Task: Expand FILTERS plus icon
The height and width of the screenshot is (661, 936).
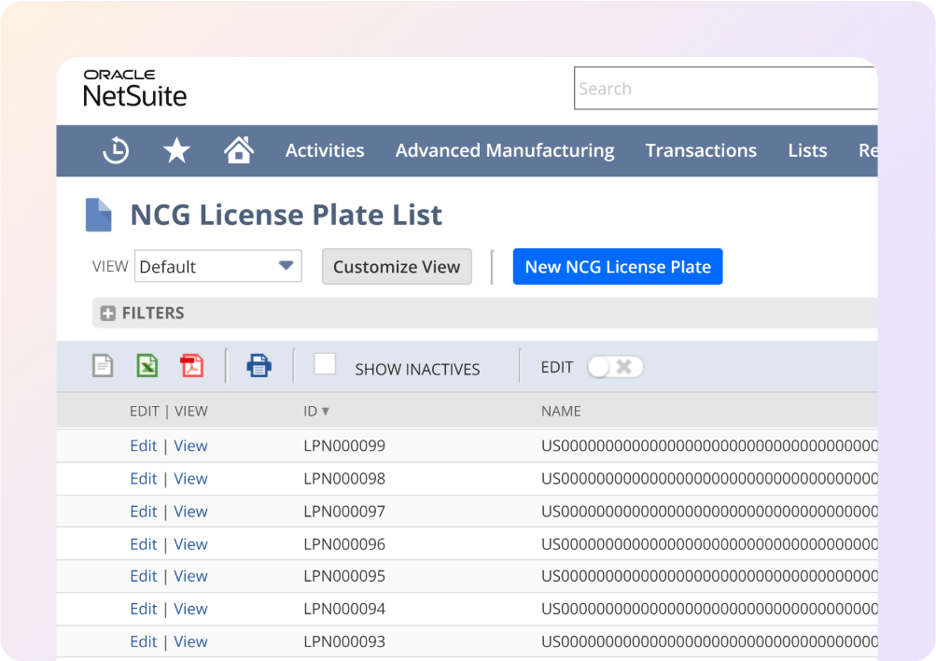Action: (108, 313)
